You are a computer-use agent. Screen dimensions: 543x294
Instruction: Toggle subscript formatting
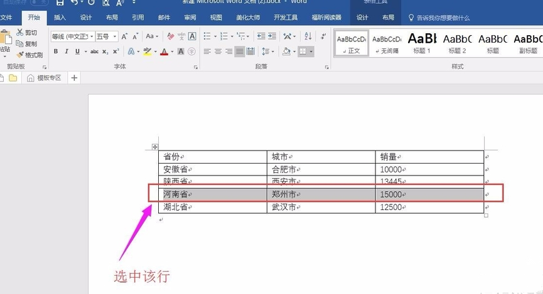click(x=105, y=51)
